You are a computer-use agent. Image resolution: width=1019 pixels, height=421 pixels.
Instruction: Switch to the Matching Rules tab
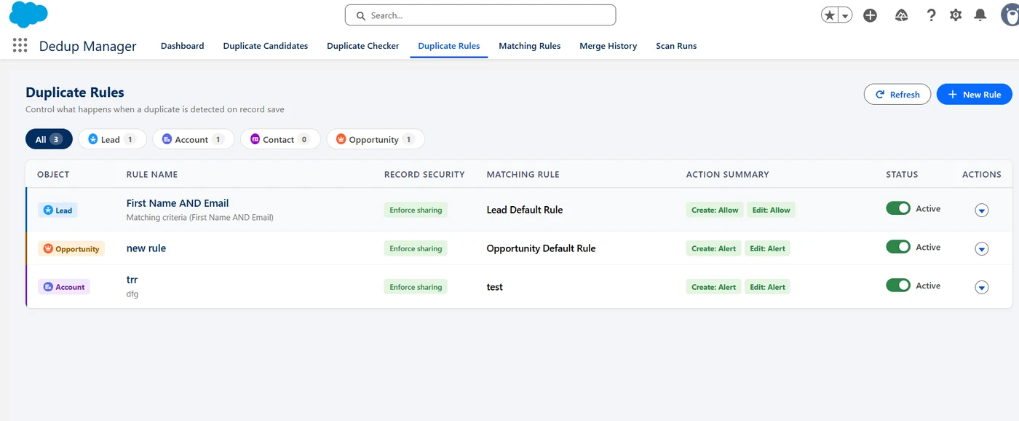pyautogui.click(x=529, y=46)
